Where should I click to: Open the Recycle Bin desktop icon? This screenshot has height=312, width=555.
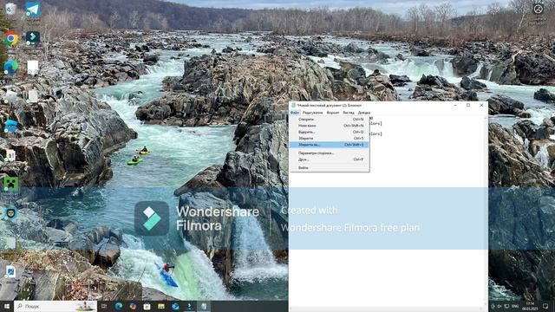[x=10, y=9]
